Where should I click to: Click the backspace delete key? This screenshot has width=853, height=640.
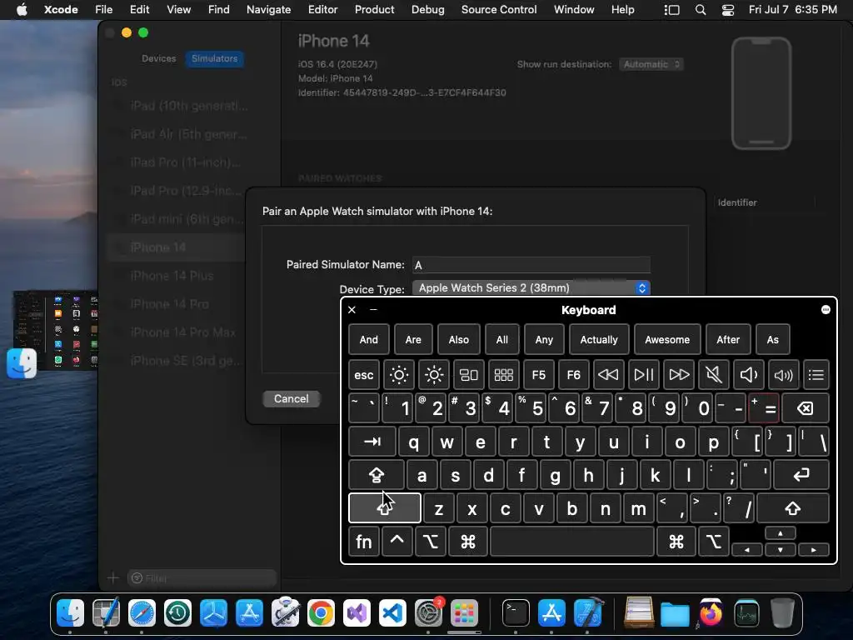click(806, 408)
